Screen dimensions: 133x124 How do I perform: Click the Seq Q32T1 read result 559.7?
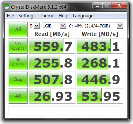[x=52, y=46]
